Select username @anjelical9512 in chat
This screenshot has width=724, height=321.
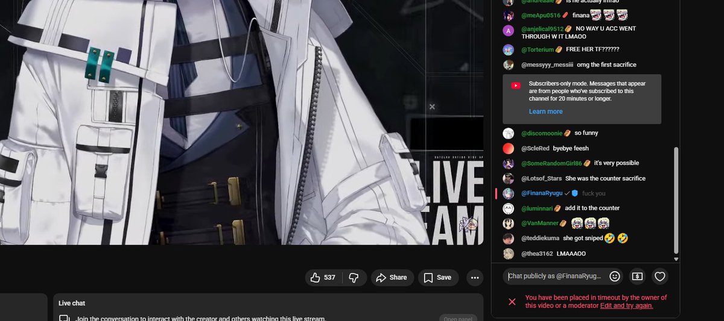[542, 28]
